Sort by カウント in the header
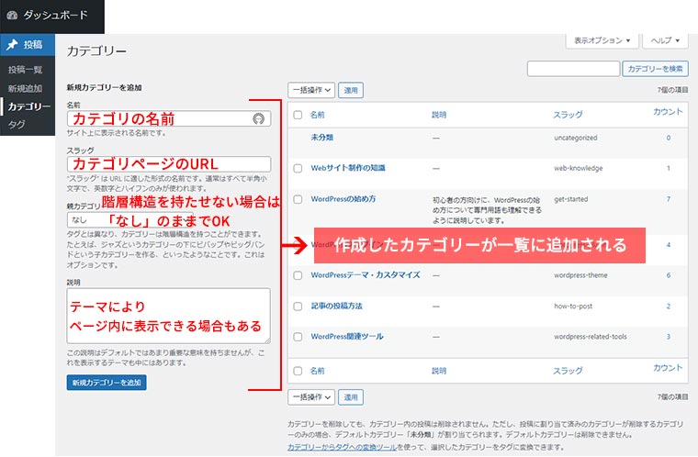 point(668,112)
